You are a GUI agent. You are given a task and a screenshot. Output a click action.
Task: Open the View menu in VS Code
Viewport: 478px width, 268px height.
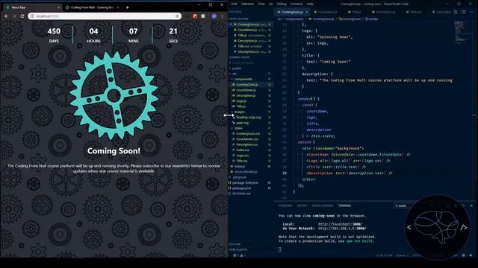click(261, 4)
